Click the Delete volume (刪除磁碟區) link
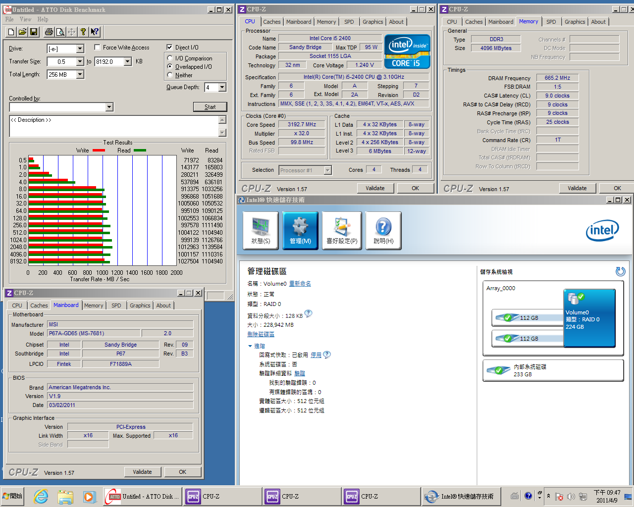This screenshot has width=634, height=507. tap(261, 334)
